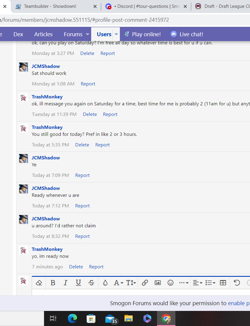Open TrashMonkey avatar beside 'yo, im ready now'
250x326 pixels.
(24, 250)
